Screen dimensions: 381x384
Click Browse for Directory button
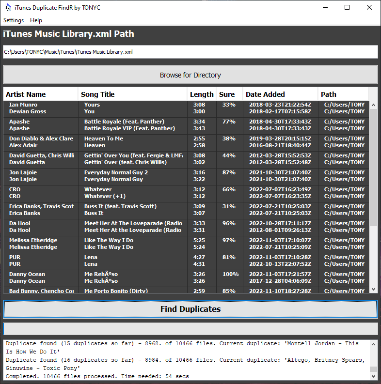pos(190,75)
